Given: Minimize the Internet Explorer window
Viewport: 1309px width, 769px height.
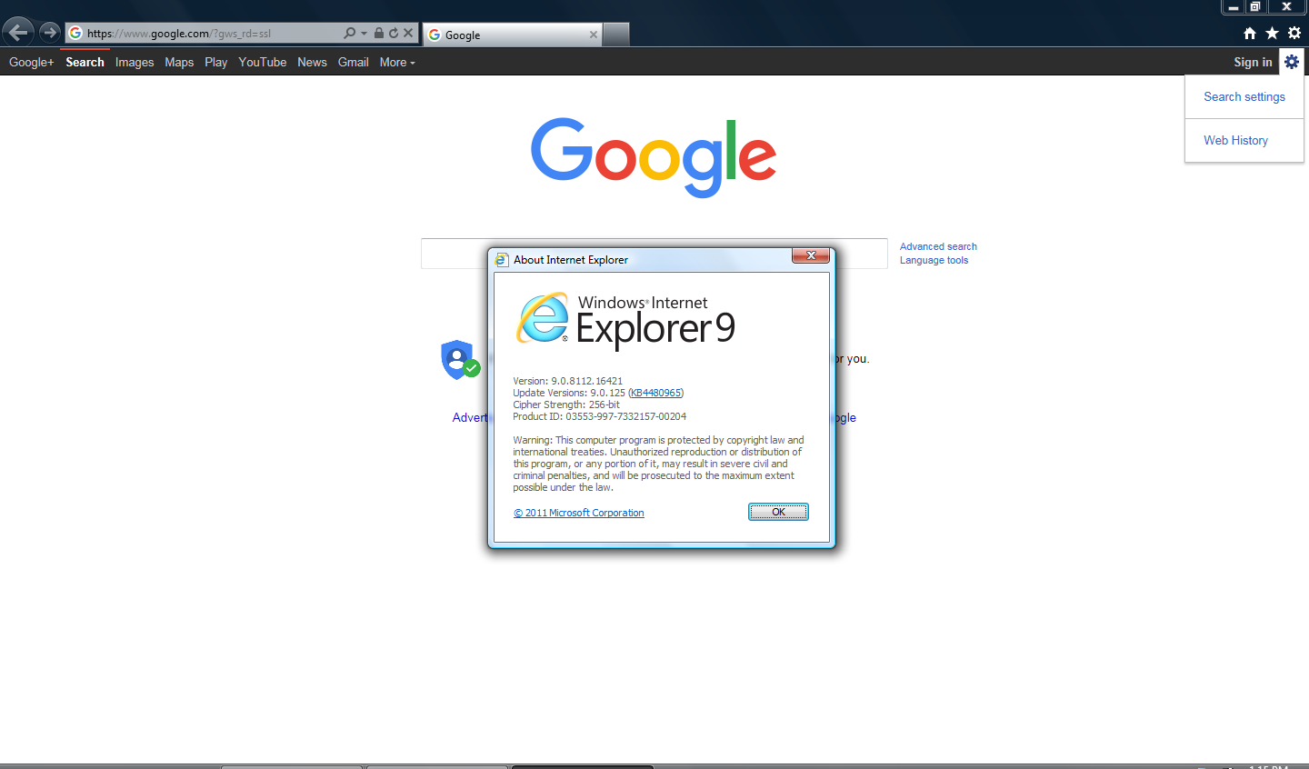Looking at the screenshot, I should point(1233,7).
